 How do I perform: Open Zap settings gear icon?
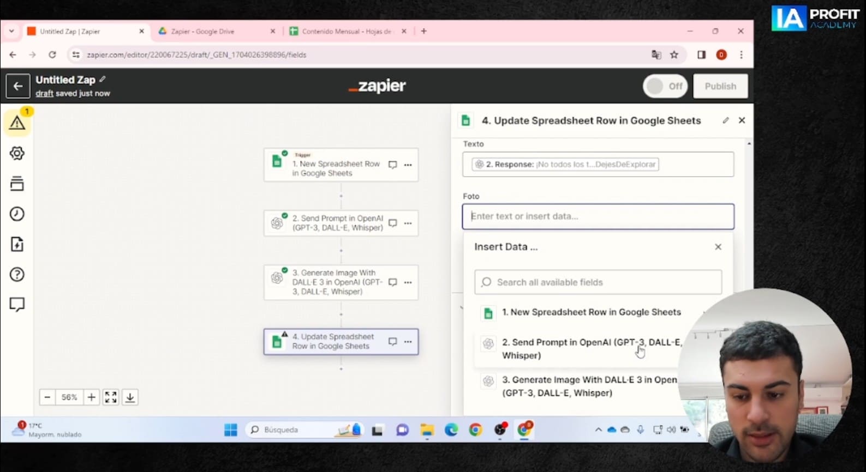pyautogui.click(x=17, y=153)
